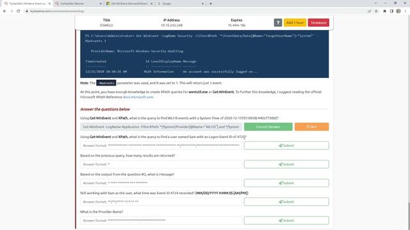
Task: Click the -MaxEvents code label
Action: click(x=106, y=83)
